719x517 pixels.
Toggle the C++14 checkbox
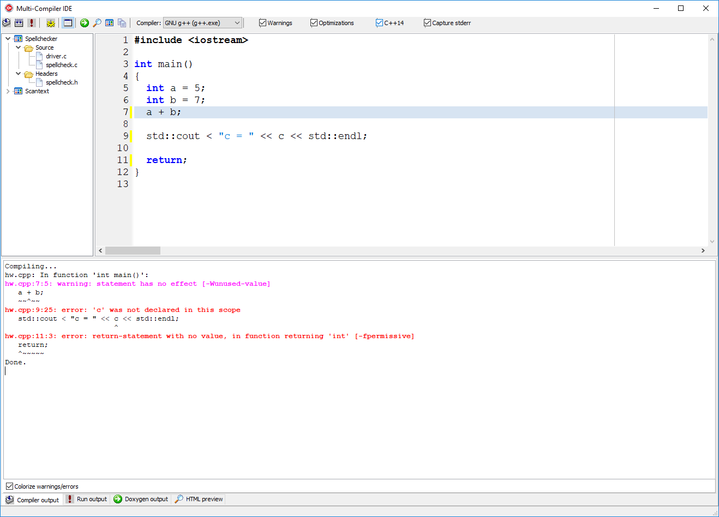380,23
